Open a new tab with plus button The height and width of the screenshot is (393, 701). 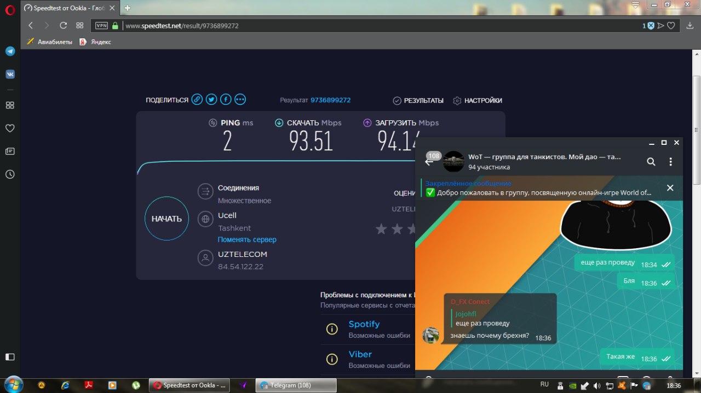point(128,8)
